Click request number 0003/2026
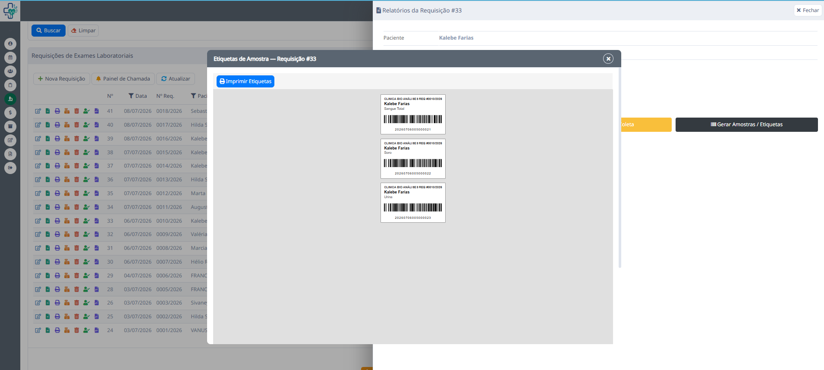824x370 pixels. (x=169, y=303)
